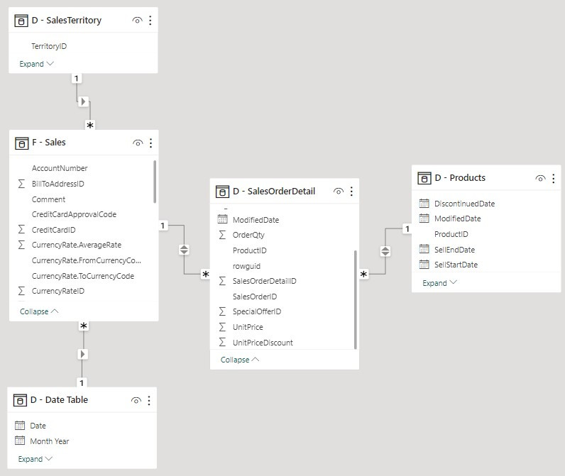Click the relationship arrow between Sales and Date Table
Image resolution: width=565 pixels, height=476 pixels.
pyautogui.click(x=83, y=353)
